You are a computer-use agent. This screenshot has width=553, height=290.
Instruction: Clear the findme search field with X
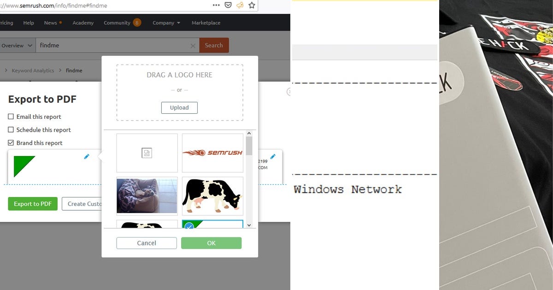(193, 46)
